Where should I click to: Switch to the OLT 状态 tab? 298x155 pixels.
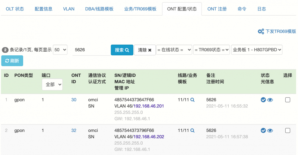tap(15, 9)
